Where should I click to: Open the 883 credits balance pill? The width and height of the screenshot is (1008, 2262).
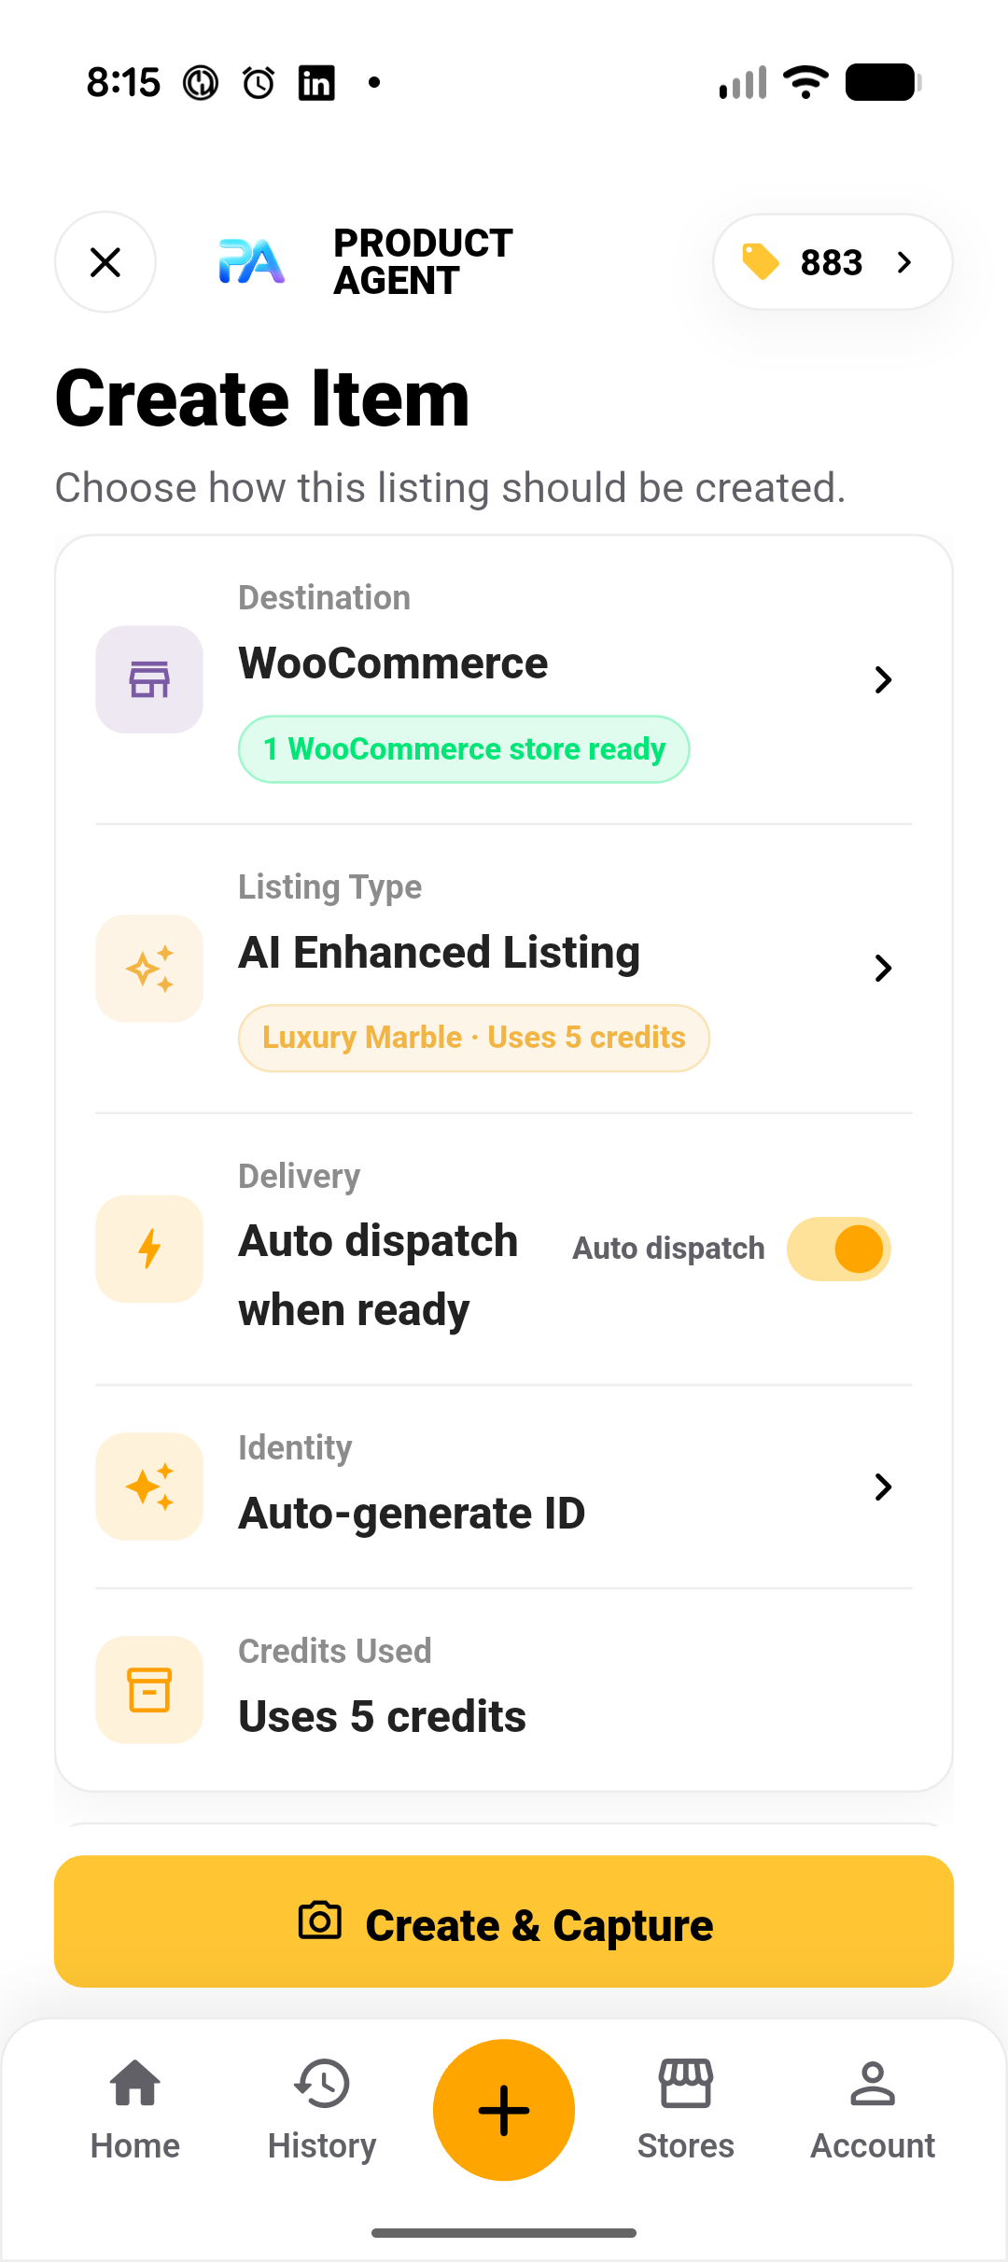pos(833,262)
